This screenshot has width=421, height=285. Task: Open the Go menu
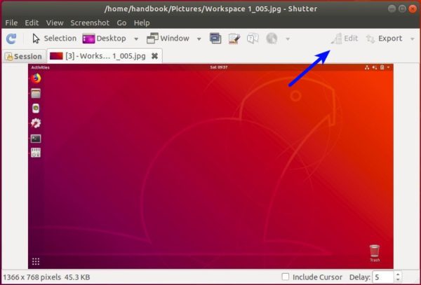122,23
